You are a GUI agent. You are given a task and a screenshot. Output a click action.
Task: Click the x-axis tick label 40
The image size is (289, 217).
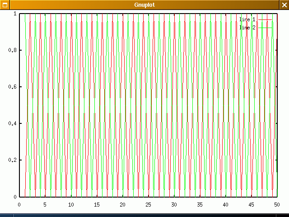[225, 204]
